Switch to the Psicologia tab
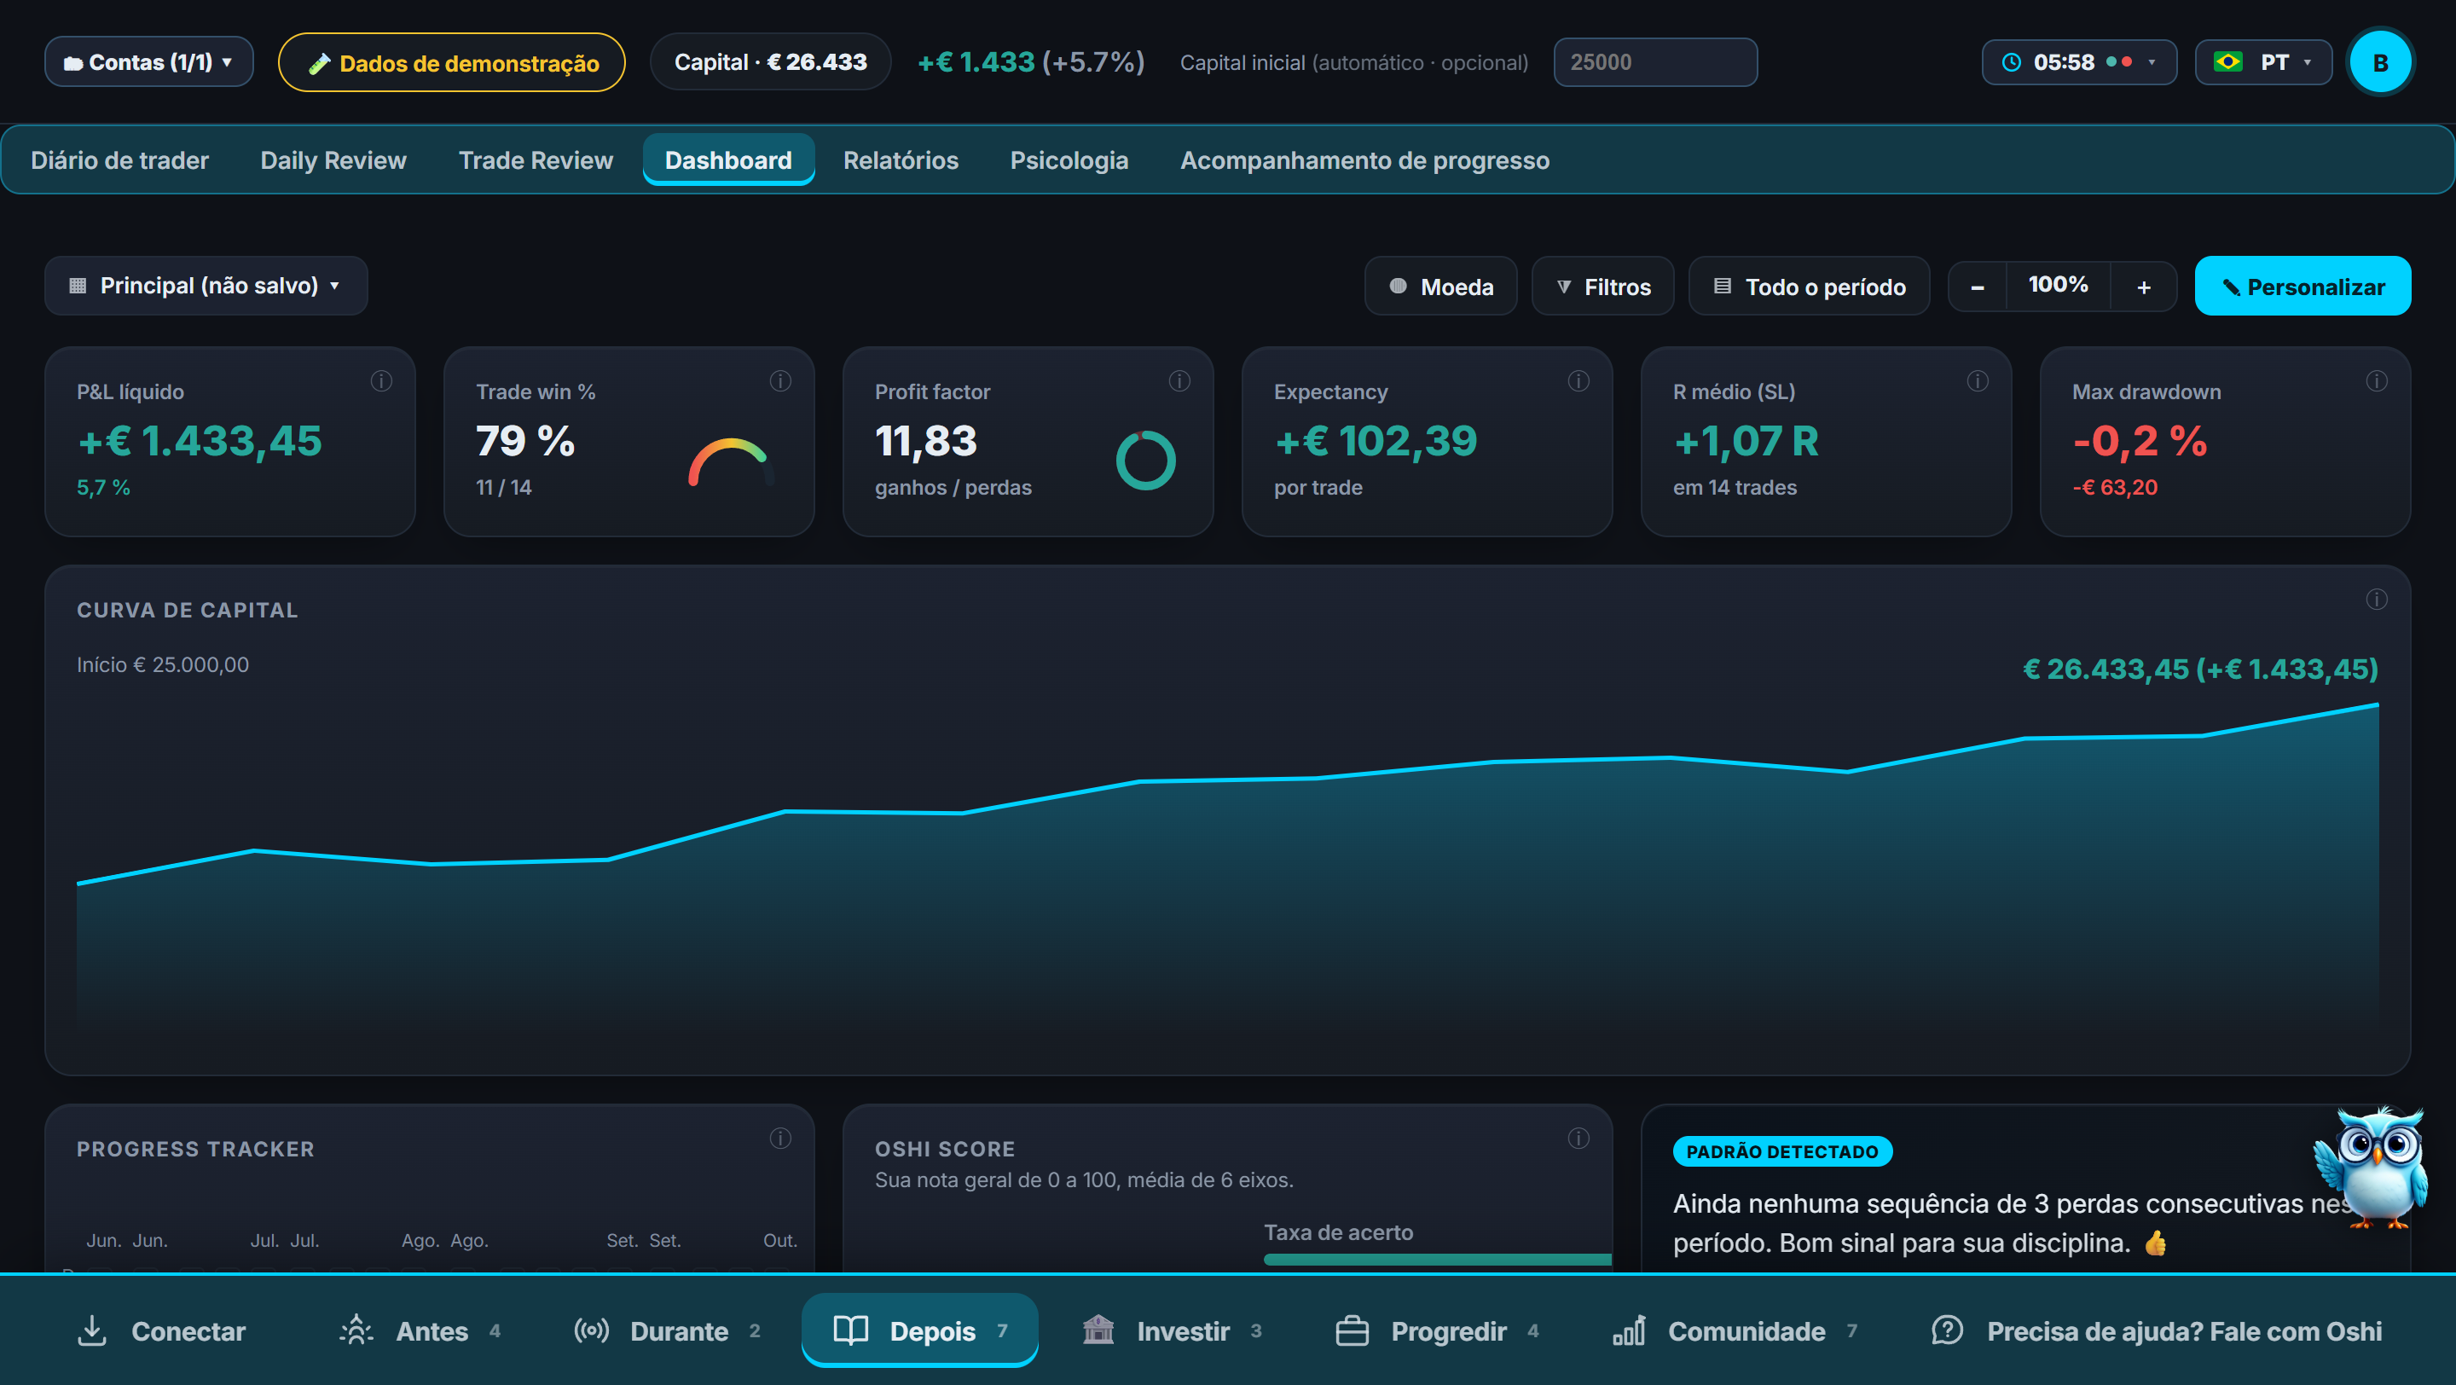The image size is (2456, 1385). pyautogui.click(x=1069, y=160)
